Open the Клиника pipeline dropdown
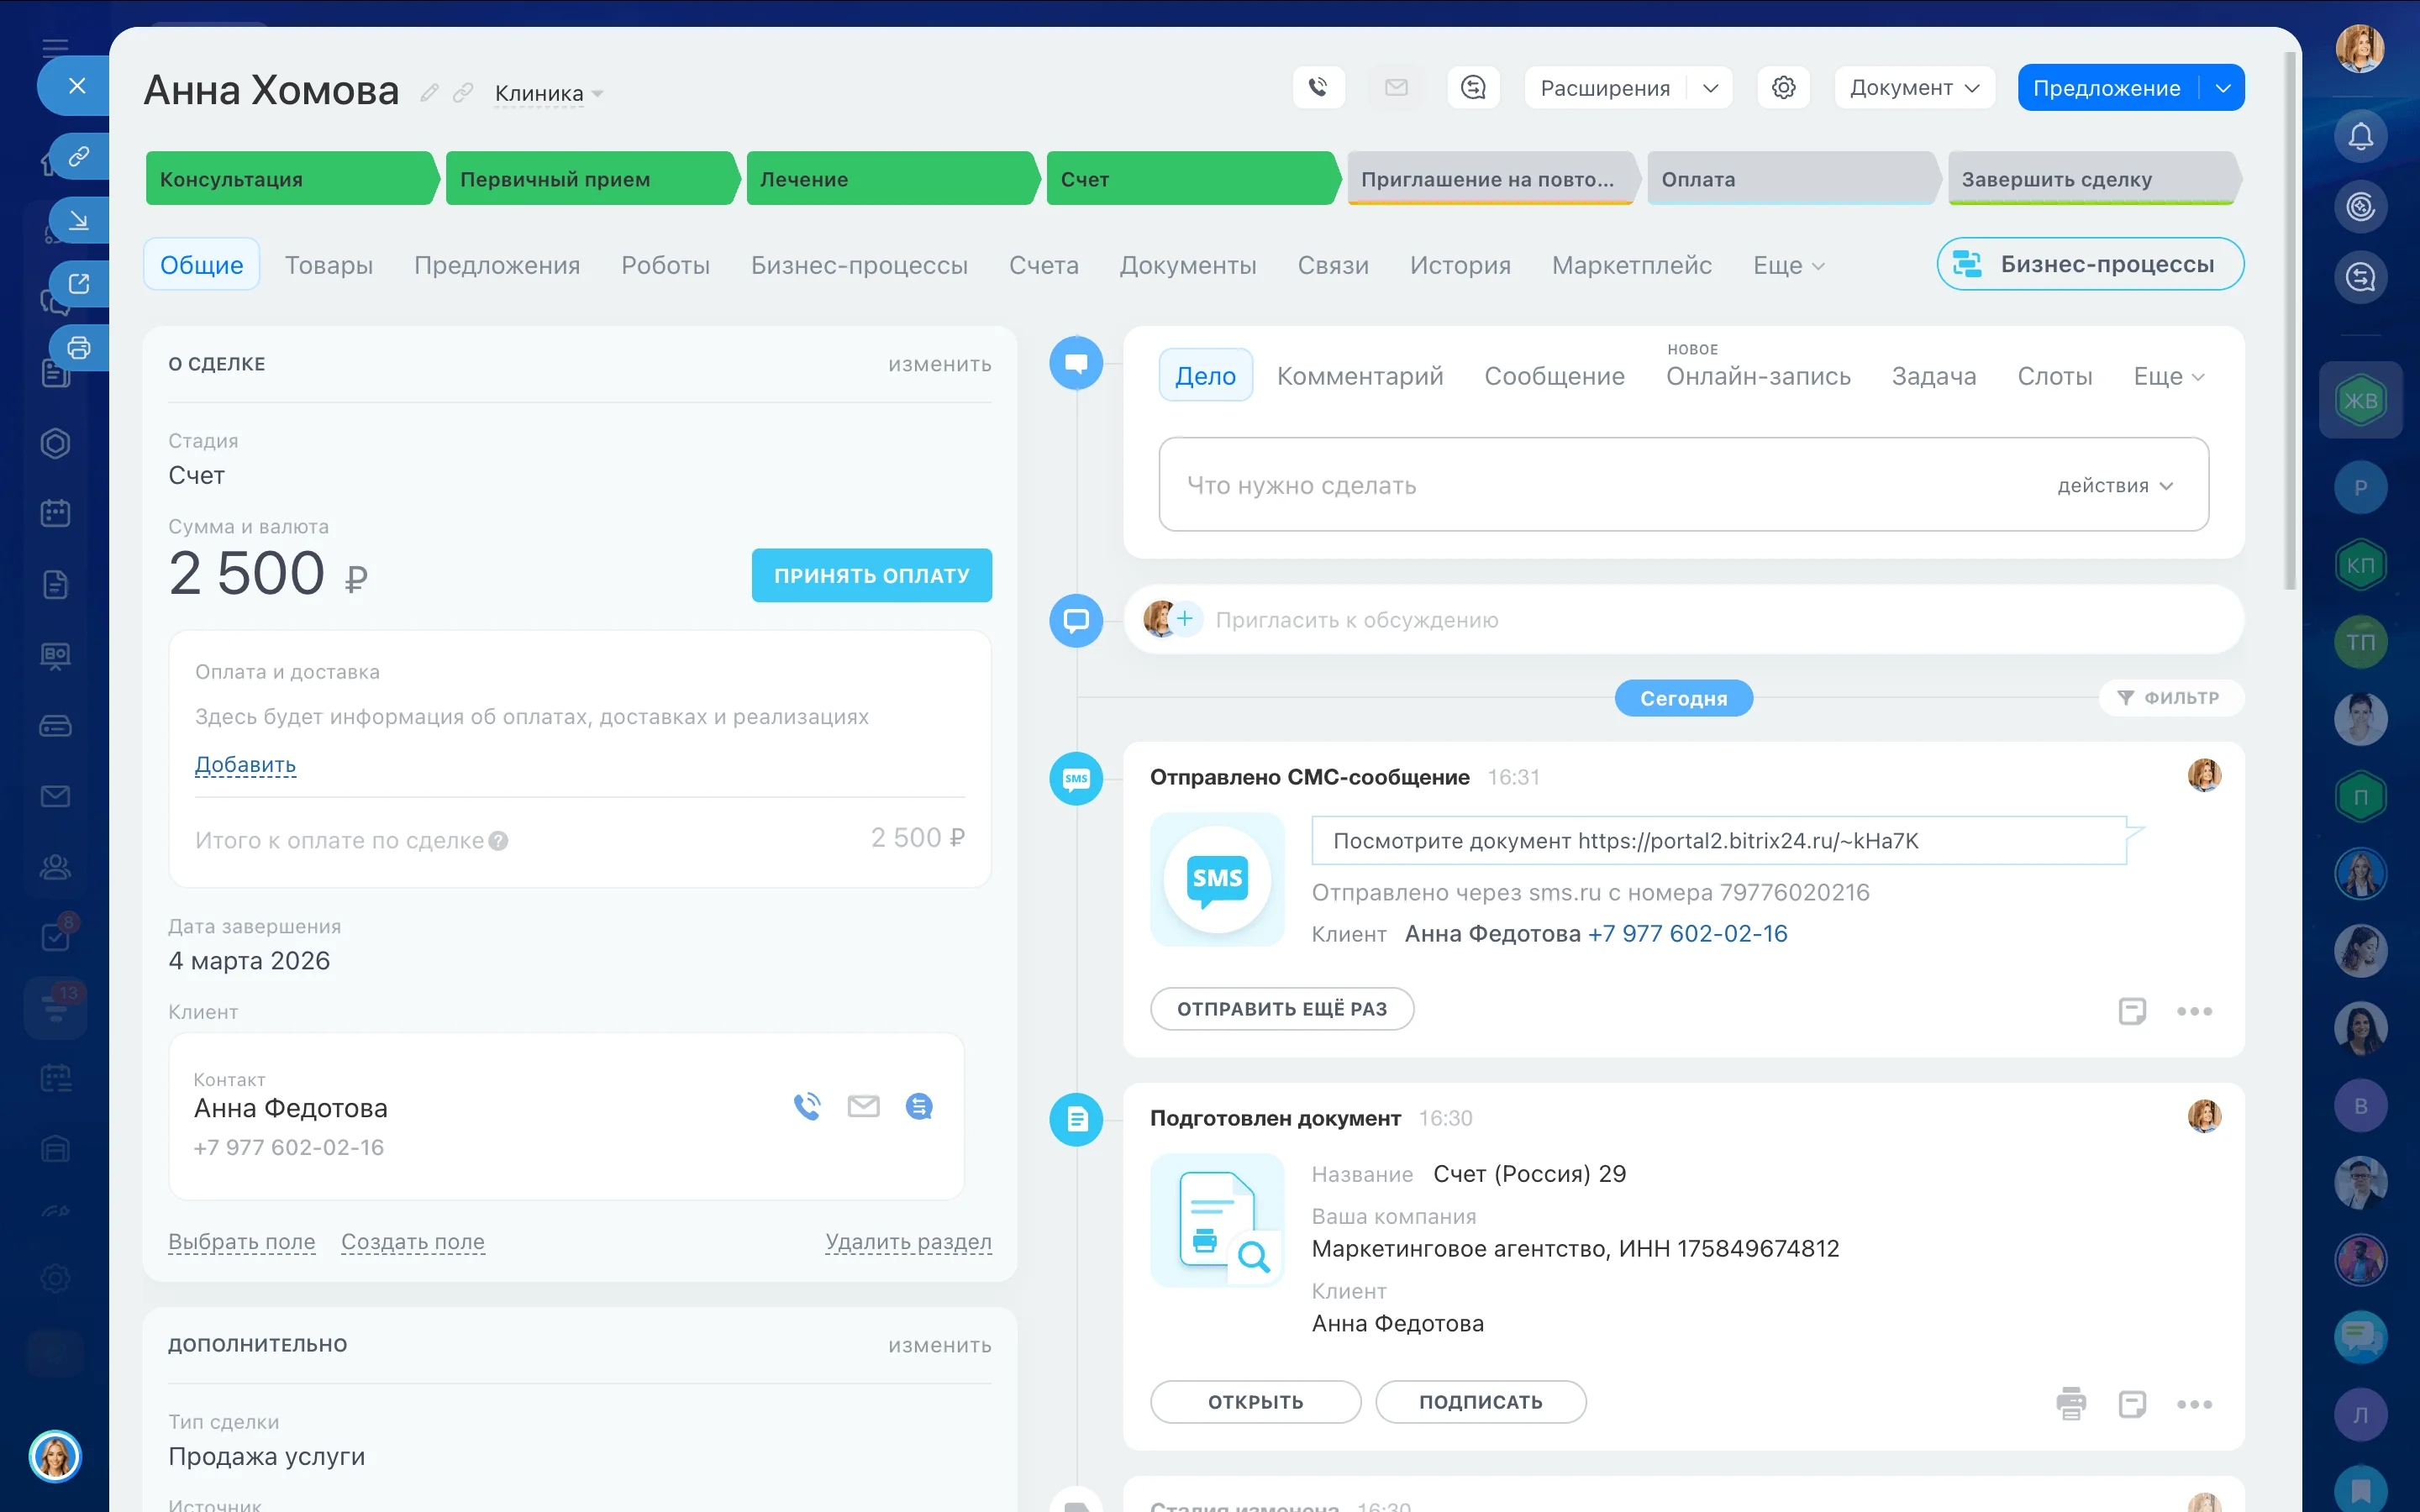Image resolution: width=2420 pixels, height=1512 pixels. click(549, 93)
